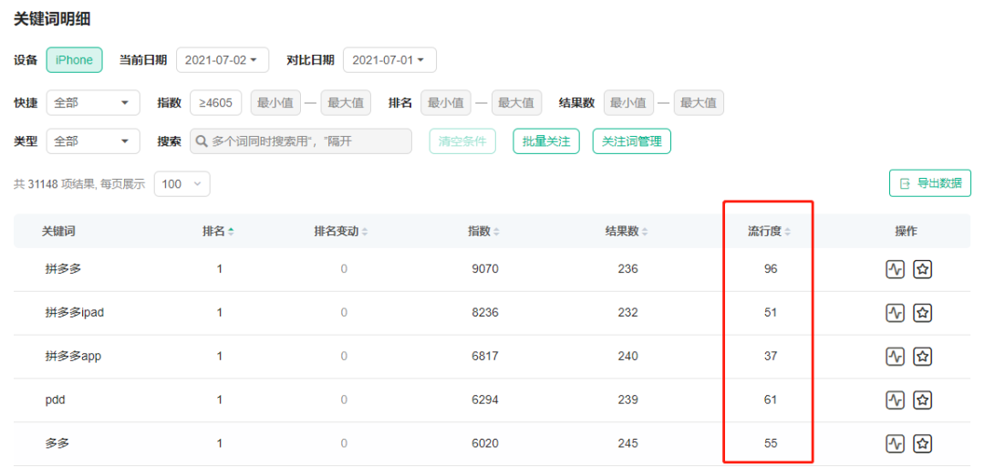The height and width of the screenshot is (467, 985).
Task: Open trend chart for pdd row
Action: pos(895,400)
